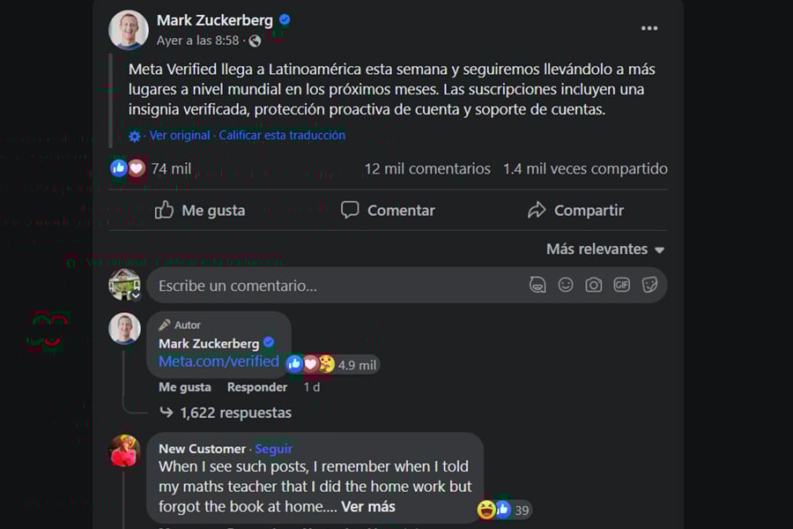Toggle Me gusta on Zuckerberg's comment
This screenshot has height=529, width=793.
184,387
